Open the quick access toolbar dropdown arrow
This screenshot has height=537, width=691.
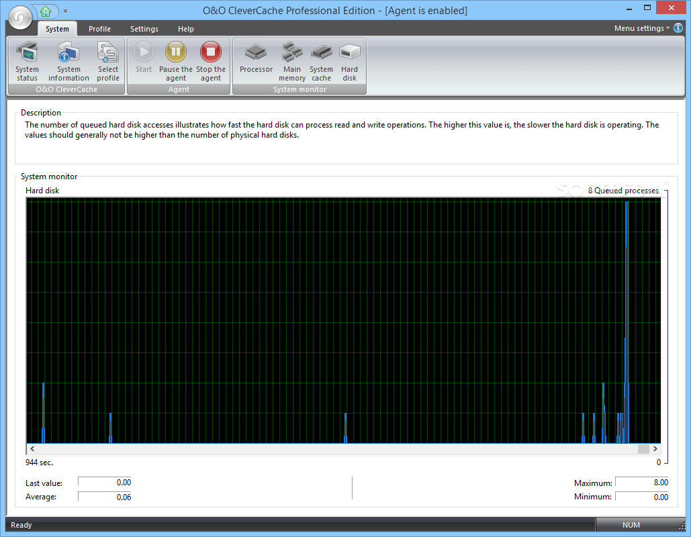point(65,11)
